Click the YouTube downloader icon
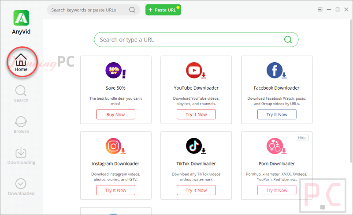The image size is (353, 215). click(196, 70)
